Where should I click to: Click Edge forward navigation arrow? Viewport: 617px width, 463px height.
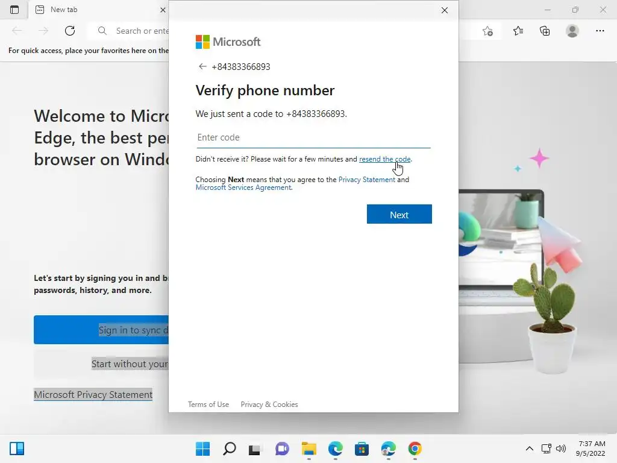pyautogui.click(x=43, y=31)
